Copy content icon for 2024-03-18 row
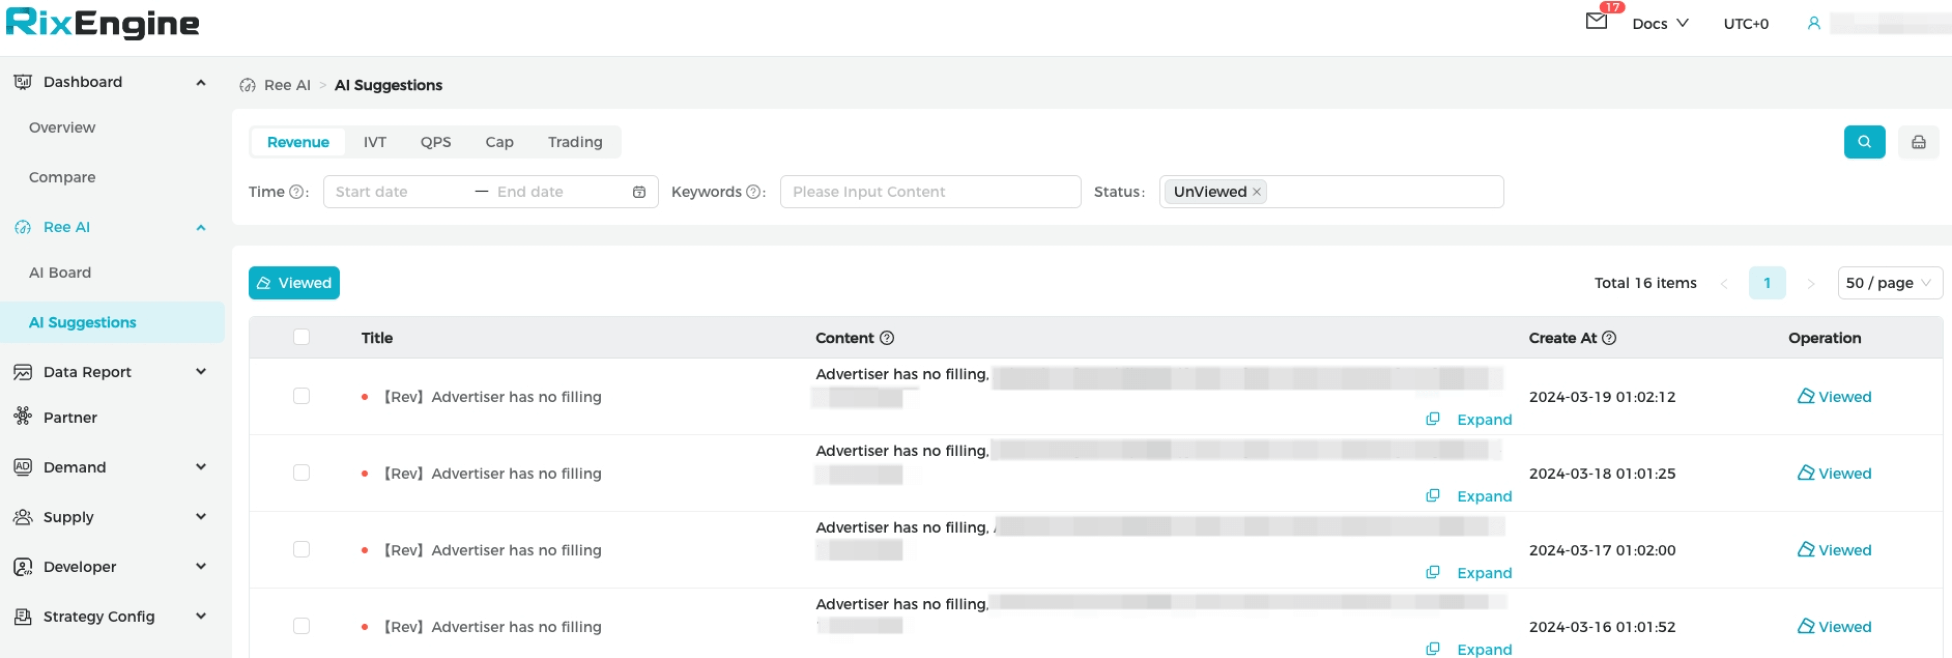 (1432, 496)
